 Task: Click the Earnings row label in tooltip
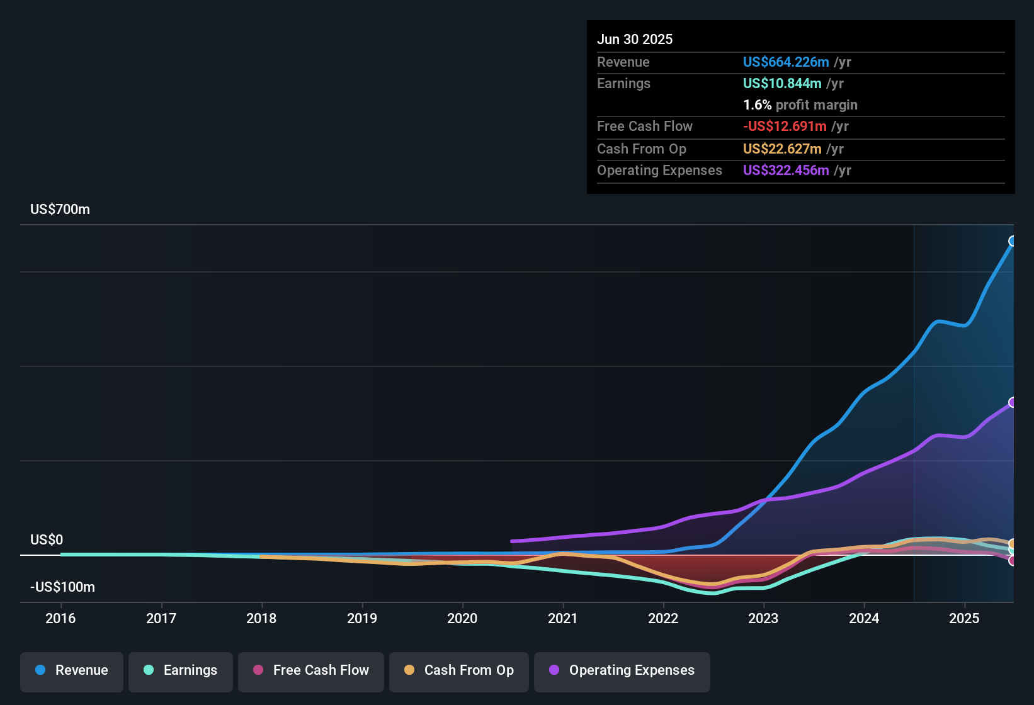pyautogui.click(x=623, y=83)
